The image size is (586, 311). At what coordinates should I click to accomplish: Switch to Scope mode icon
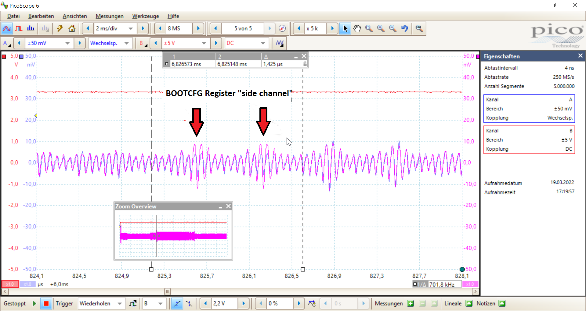coord(7,29)
